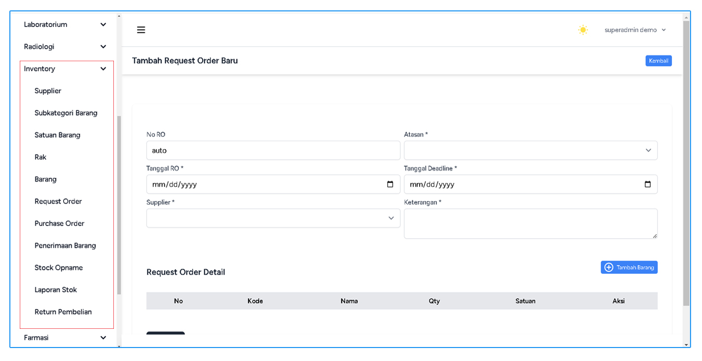Open calendar picker for Tanggal Deadline
The height and width of the screenshot is (361, 702).
(647, 184)
